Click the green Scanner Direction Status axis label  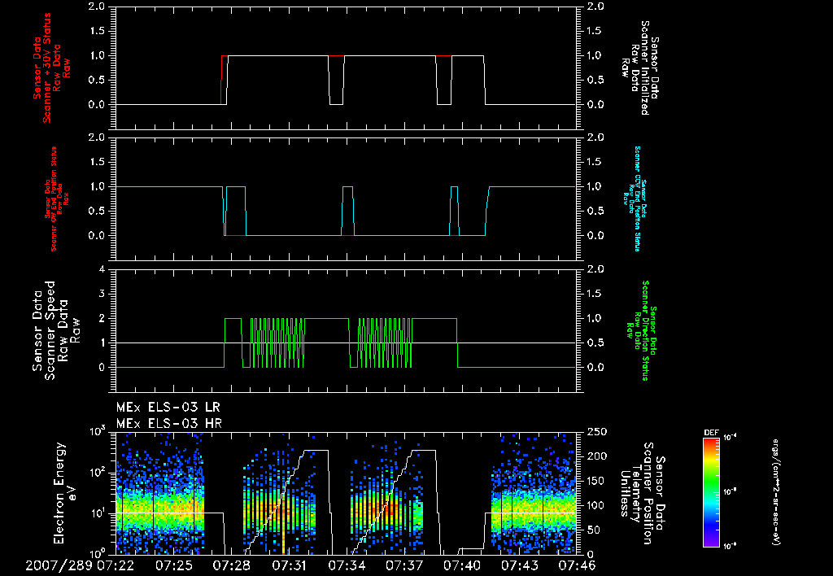point(641,330)
